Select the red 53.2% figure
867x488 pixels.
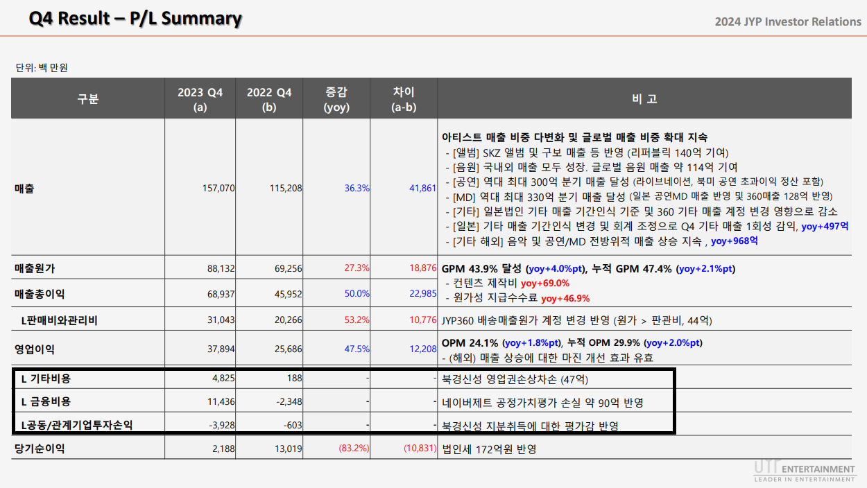coord(357,320)
